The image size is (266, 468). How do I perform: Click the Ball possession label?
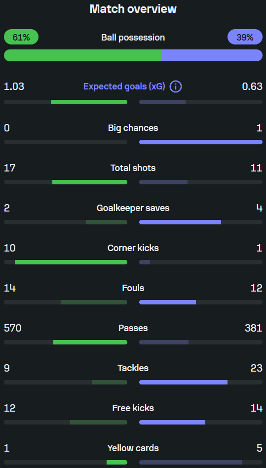pyautogui.click(x=133, y=38)
